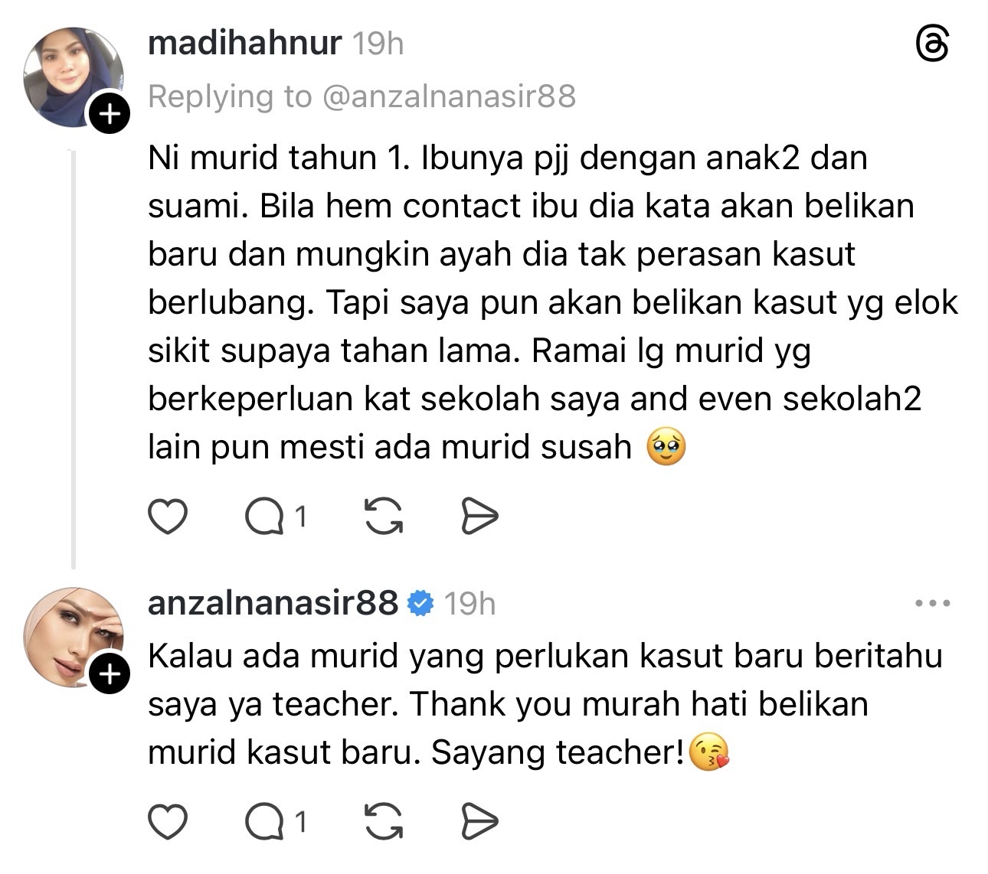The image size is (988, 874).
Task: View anzalnanasir88's profile picture
Action: click(x=74, y=638)
